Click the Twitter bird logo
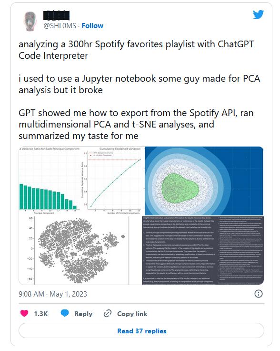 tap(259, 14)
